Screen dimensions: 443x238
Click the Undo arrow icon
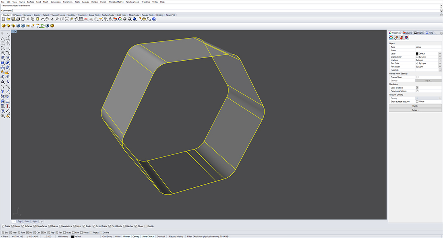[42, 19]
